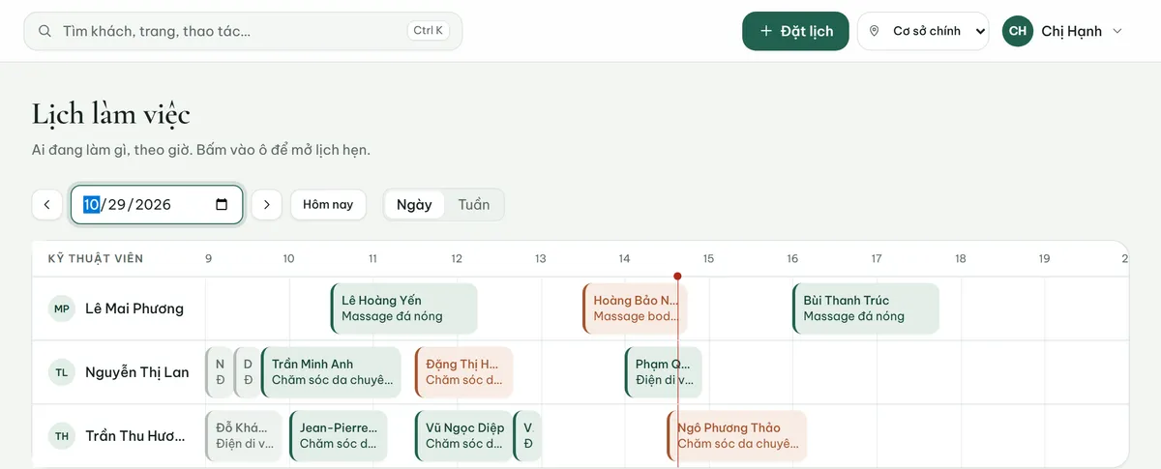Screen dimensions: 1161x469
Task: Click the Ctrl K shortcut badge
Action: coord(428,31)
